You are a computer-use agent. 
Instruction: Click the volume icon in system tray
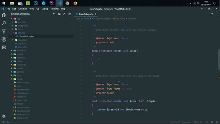pos(198,3)
